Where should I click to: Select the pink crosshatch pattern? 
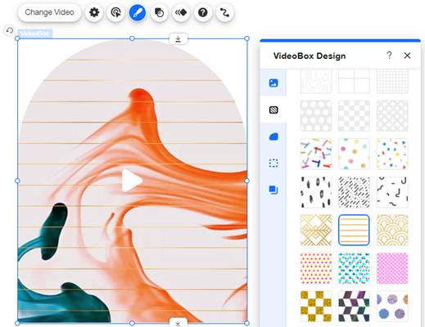coord(392,268)
